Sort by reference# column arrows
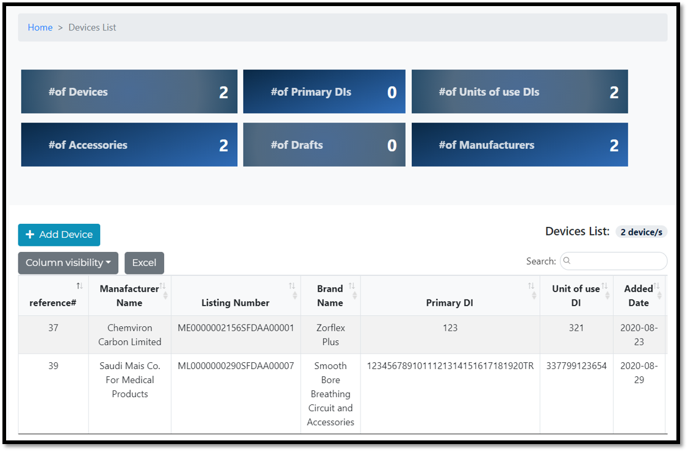This screenshot has height=452, width=688. pyautogui.click(x=79, y=286)
